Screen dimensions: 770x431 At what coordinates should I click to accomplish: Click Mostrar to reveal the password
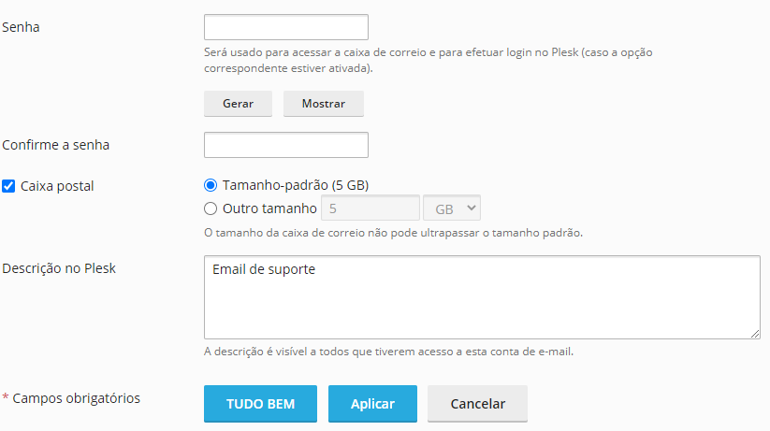coord(323,104)
